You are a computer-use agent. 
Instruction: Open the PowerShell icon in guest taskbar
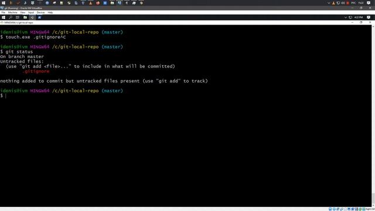tap(39, 18)
